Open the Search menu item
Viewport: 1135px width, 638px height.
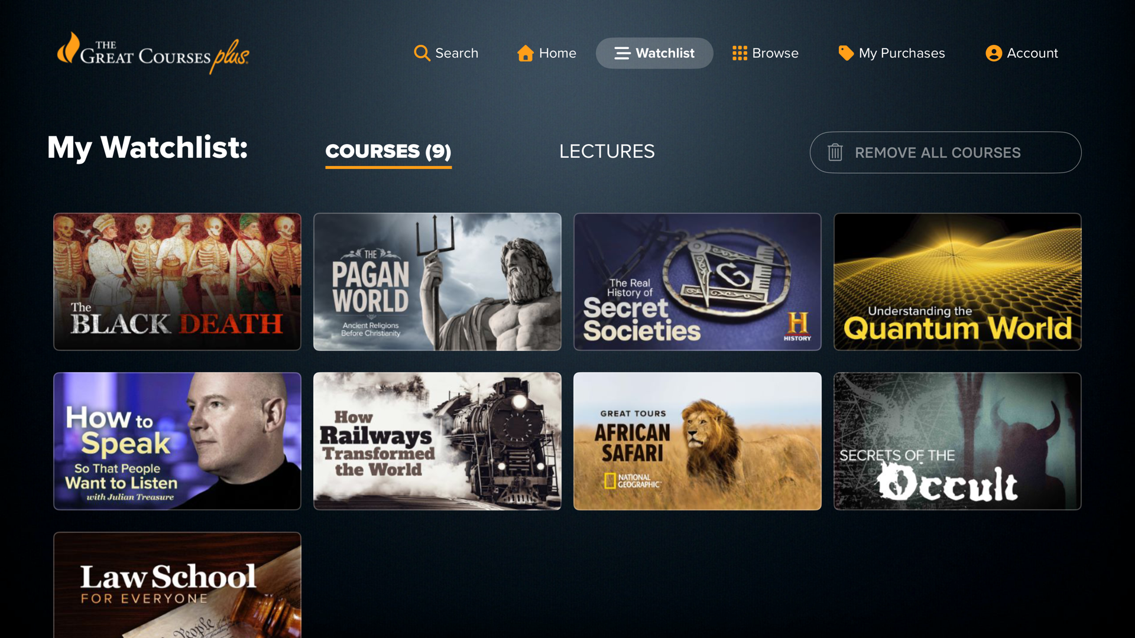446,53
